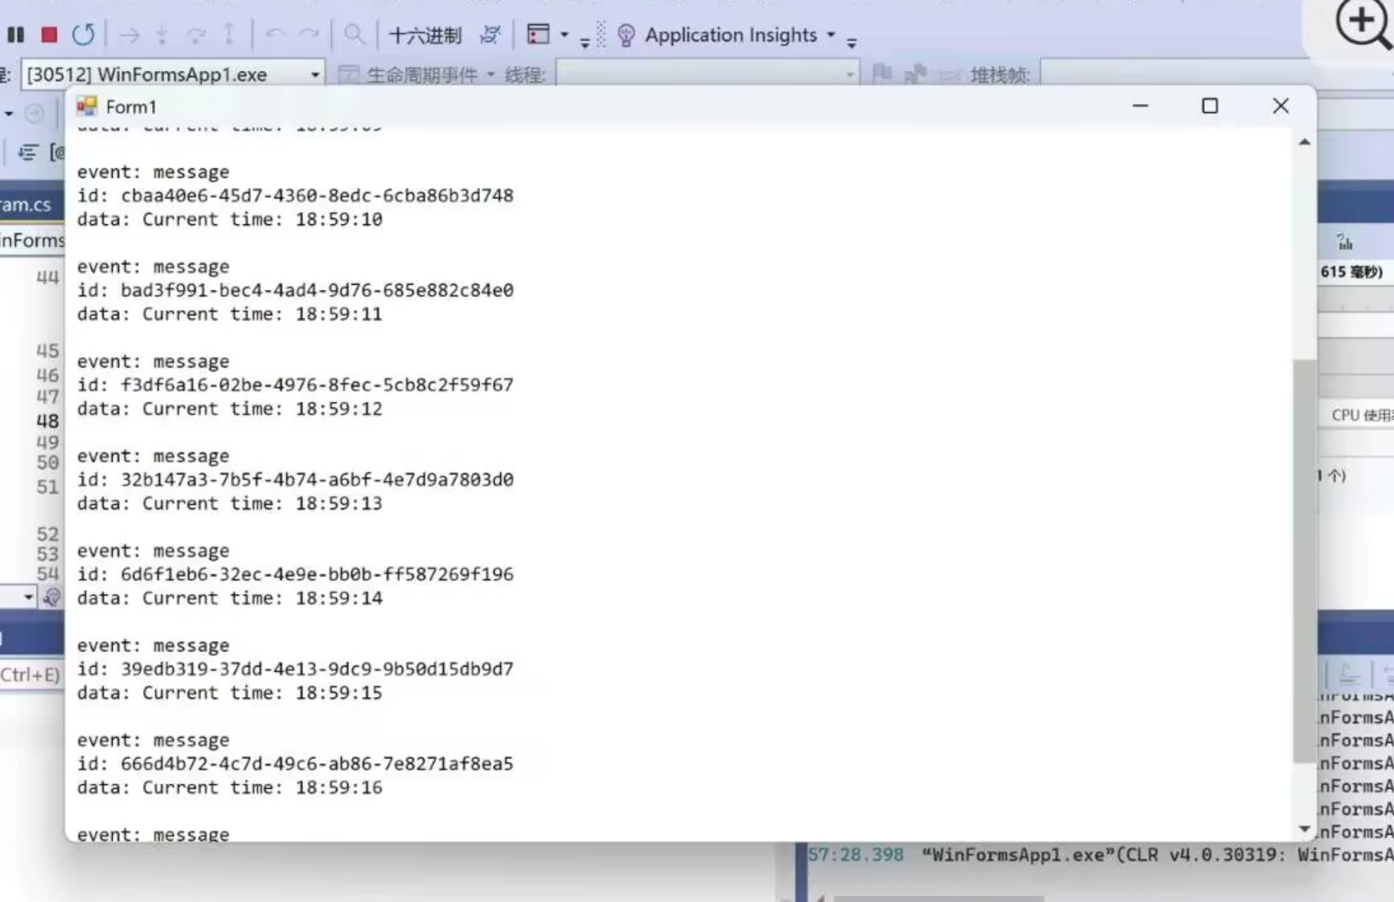Click the diagnostics chart icon above 615 毫秒
1394x902 pixels.
1345,243
